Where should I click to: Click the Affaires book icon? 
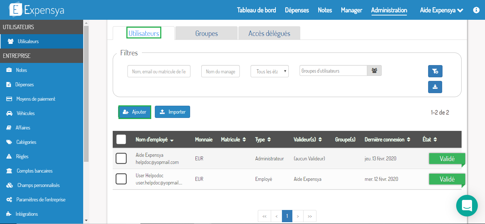coord(9,128)
